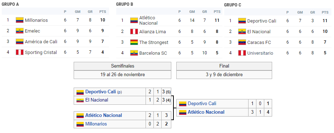Open Millonarios link in the semifinals bracket

point(96,124)
